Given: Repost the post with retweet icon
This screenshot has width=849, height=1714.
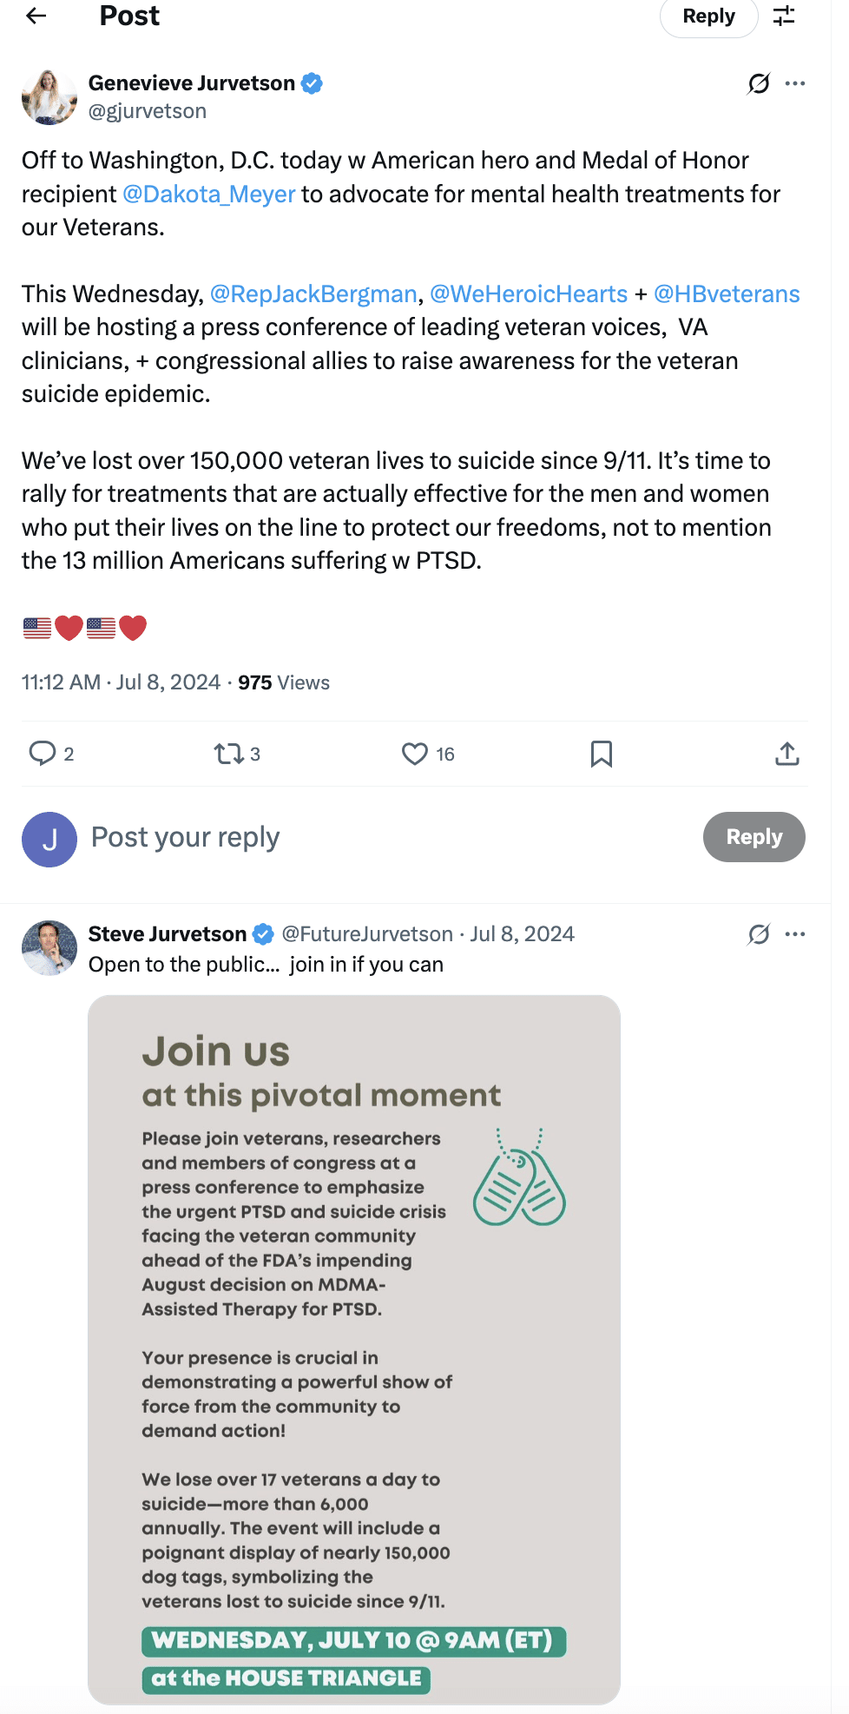Looking at the screenshot, I should click(x=229, y=754).
